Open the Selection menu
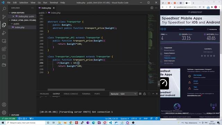The height and width of the screenshot is (125, 222). [24, 2]
